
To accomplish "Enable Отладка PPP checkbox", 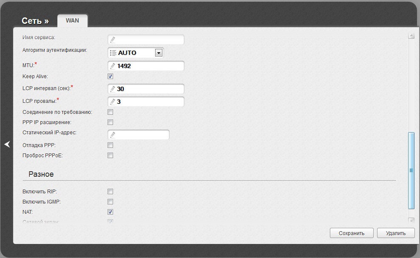I will (x=111, y=145).
